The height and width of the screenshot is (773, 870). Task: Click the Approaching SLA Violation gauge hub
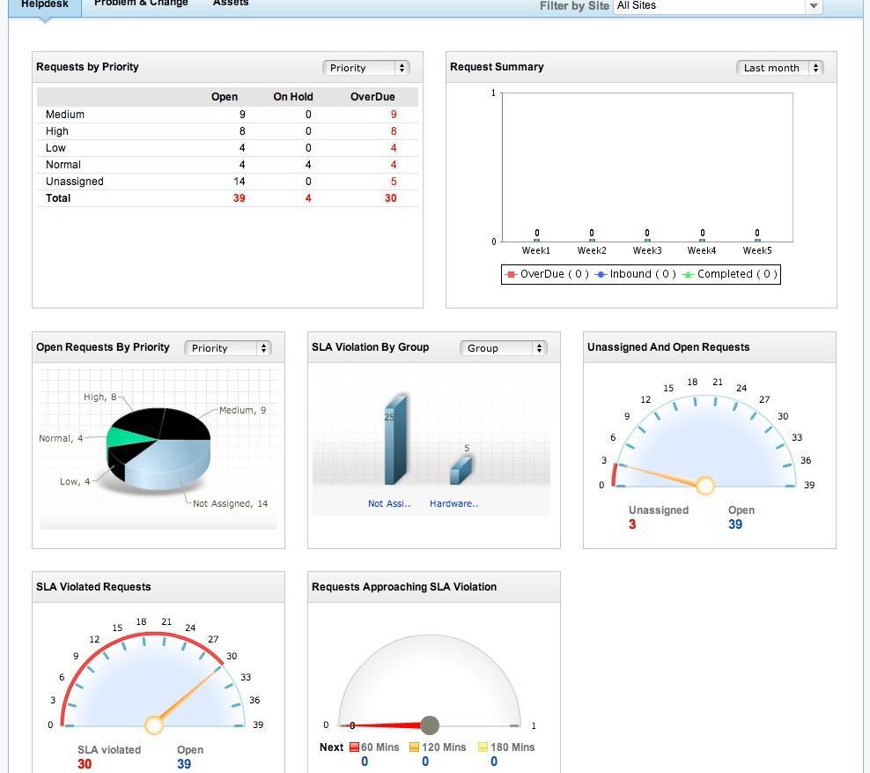tap(430, 725)
